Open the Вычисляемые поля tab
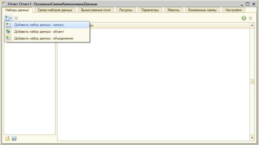Screen dimensions: 259x145 [96, 10]
